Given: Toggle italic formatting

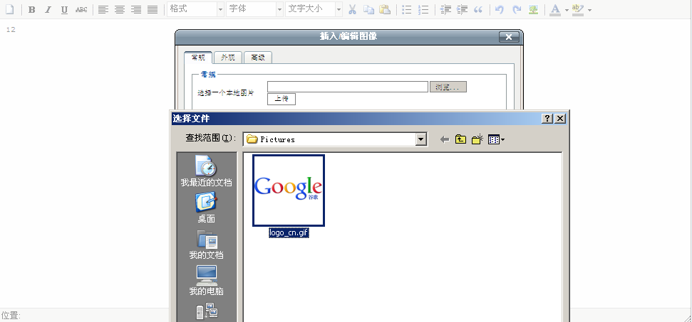Looking at the screenshot, I should tap(48, 9).
